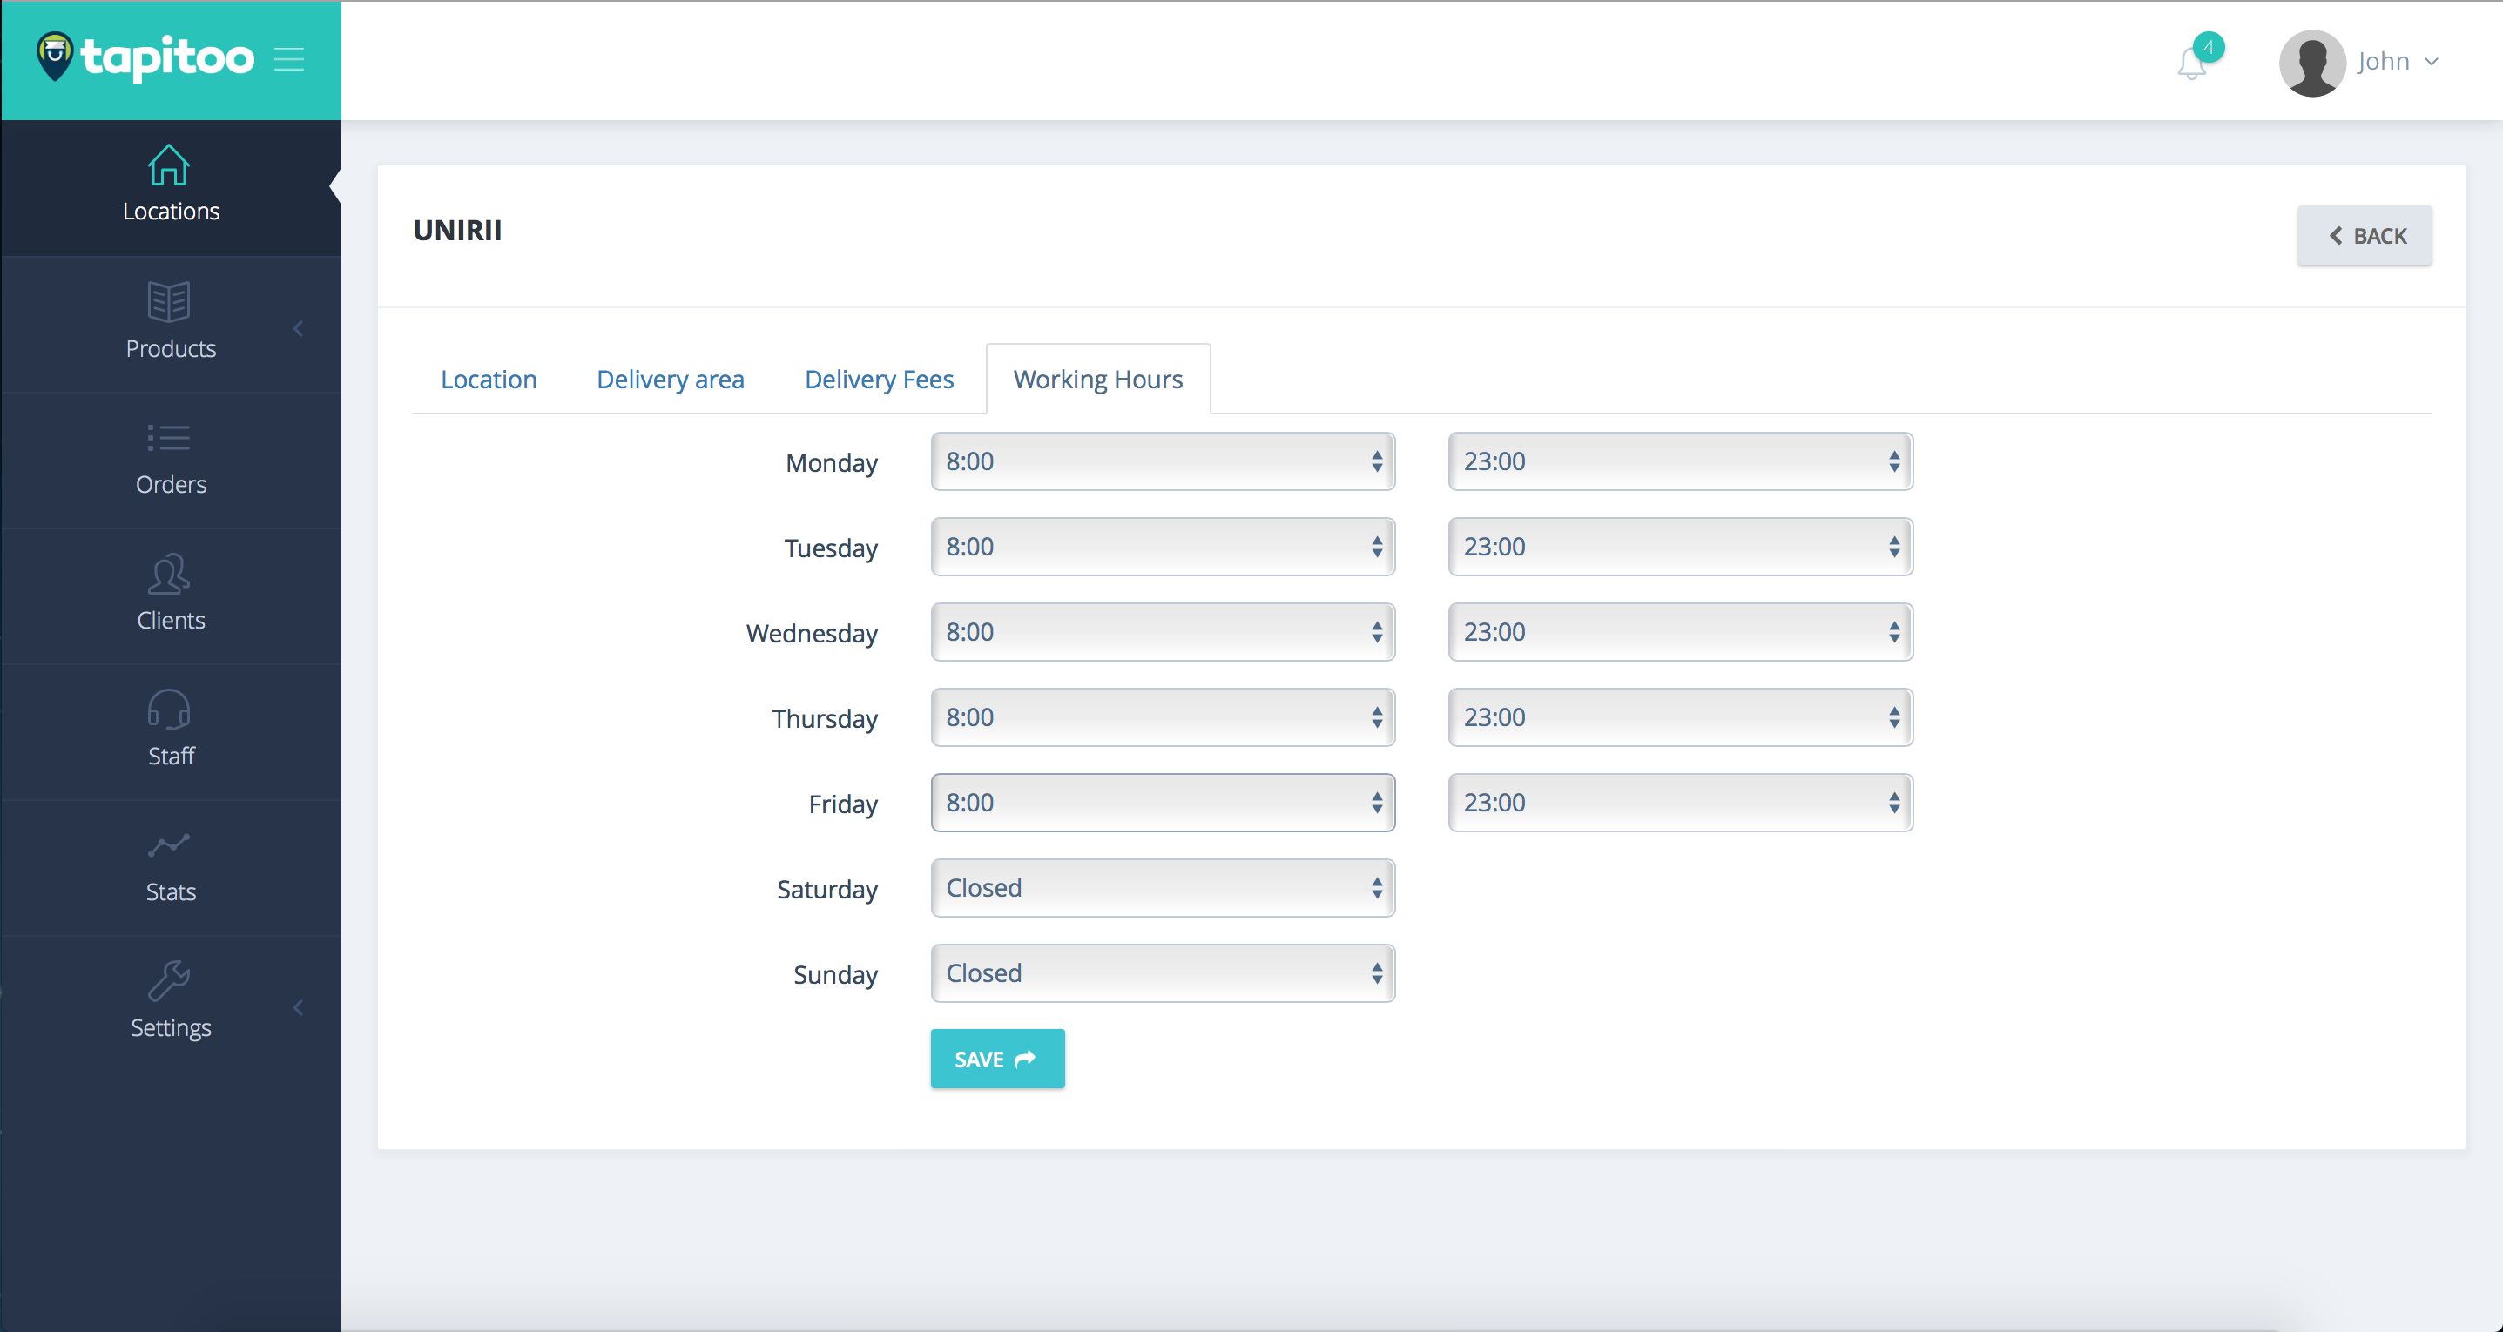Screen dimensions: 2503x1332
Task: Click the SAVE button
Action: point(997,1059)
